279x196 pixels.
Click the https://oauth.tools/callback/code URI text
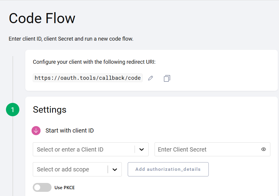tap(88, 78)
